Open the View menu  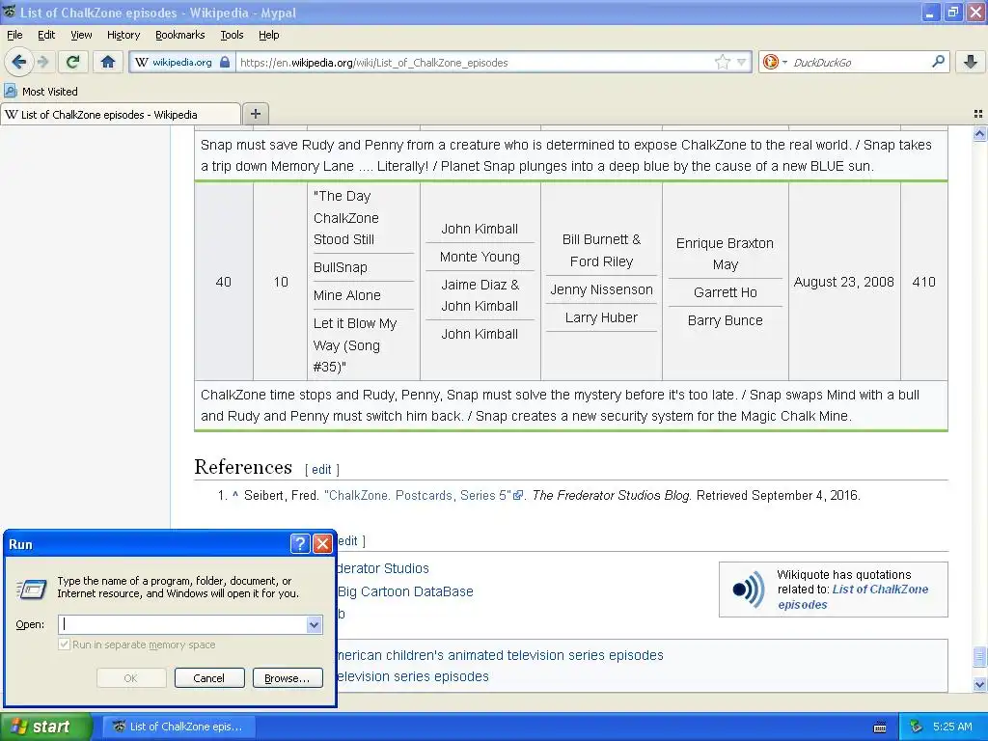coord(81,35)
